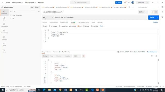The width and height of the screenshot is (165, 92).
Task: Switch to the Pre-request Script tab
Action: [x=83, y=22]
